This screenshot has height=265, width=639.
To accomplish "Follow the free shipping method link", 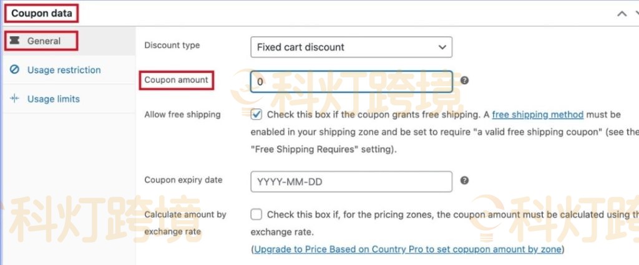I will pyautogui.click(x=537, y=115).
